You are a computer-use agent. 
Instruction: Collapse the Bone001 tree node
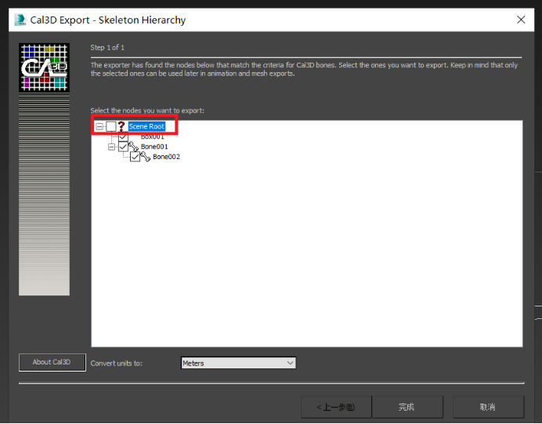click(x=111, y=147)
